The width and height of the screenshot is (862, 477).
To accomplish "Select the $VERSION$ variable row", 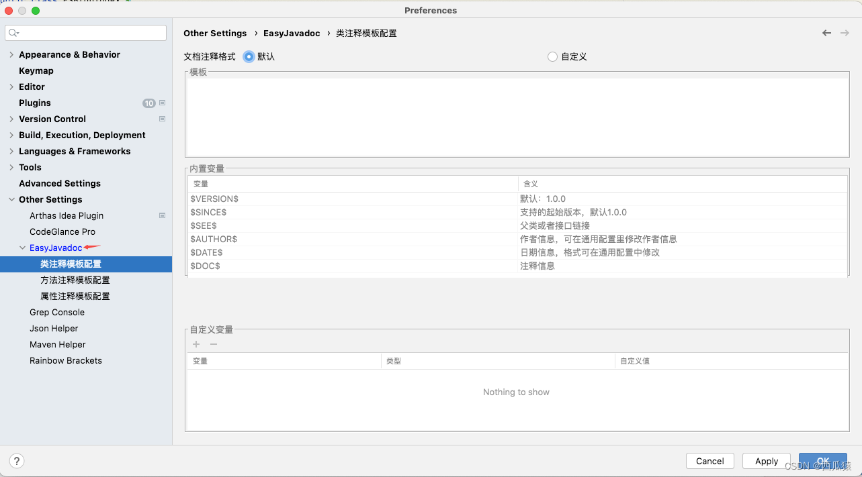I will 517,199.
